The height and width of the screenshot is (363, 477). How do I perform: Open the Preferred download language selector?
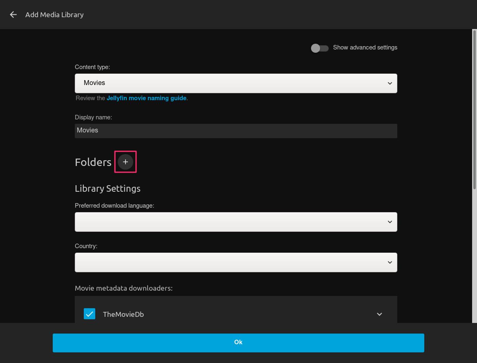[236, 222]
